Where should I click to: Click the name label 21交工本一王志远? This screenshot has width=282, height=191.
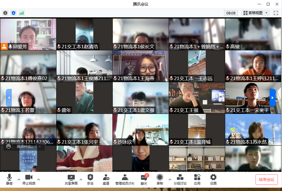pyautogui.click(x=193, y=78)
